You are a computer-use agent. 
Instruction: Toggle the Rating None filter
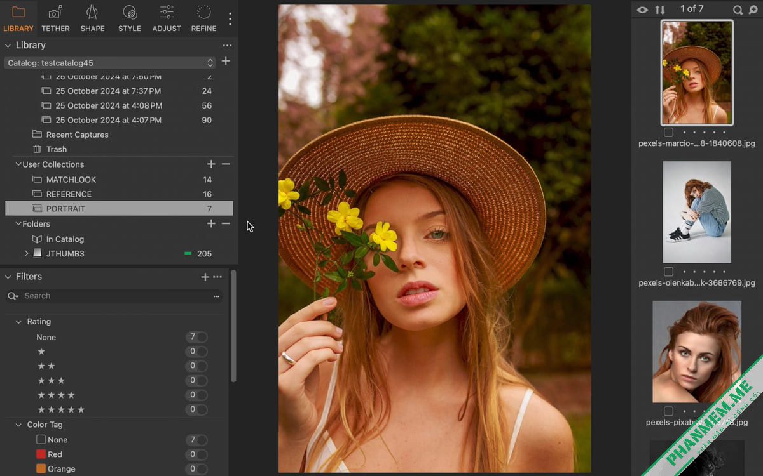point(197,337)
